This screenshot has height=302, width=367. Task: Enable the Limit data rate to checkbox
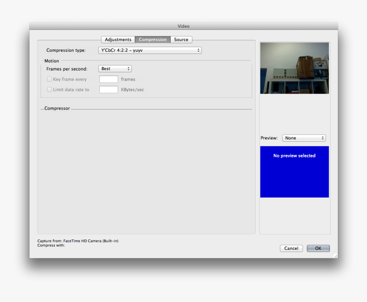pyautogui.click(x=50, y=89)
